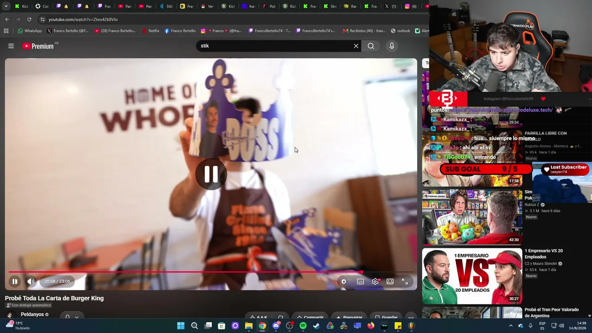Open the Netflix bookmark

pos(151,31)
